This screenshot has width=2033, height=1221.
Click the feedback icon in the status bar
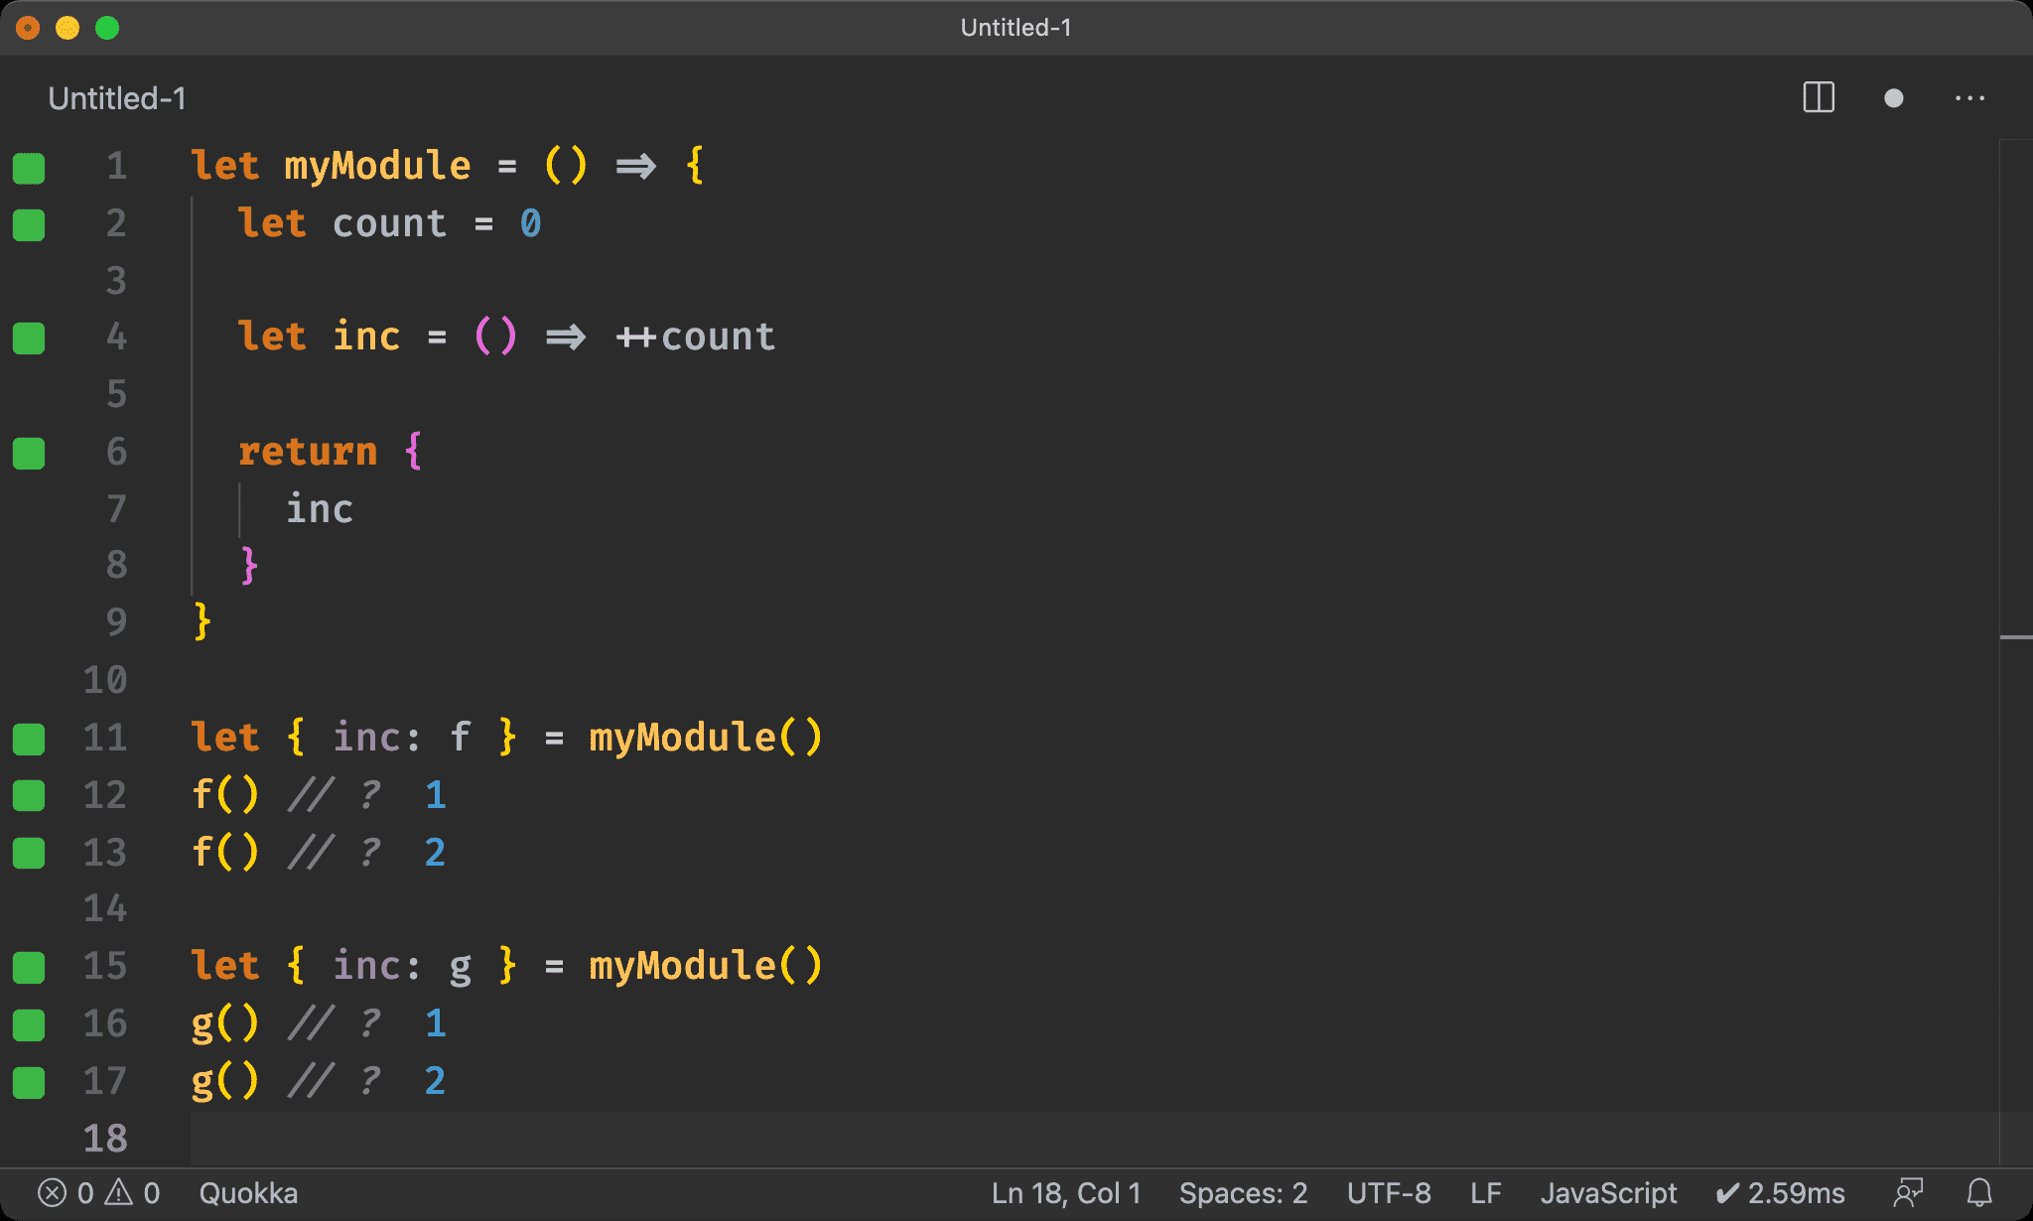[1908, 1192]
